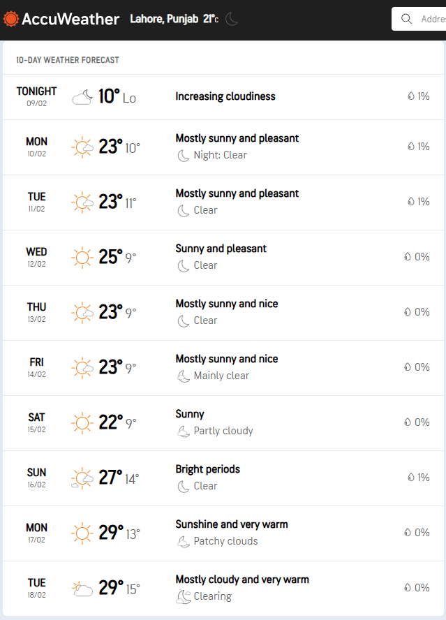Open Tuesday 11/02 forecast details
Image resolution: width=446 pixels, height=620 pixels.
point(223,202)
